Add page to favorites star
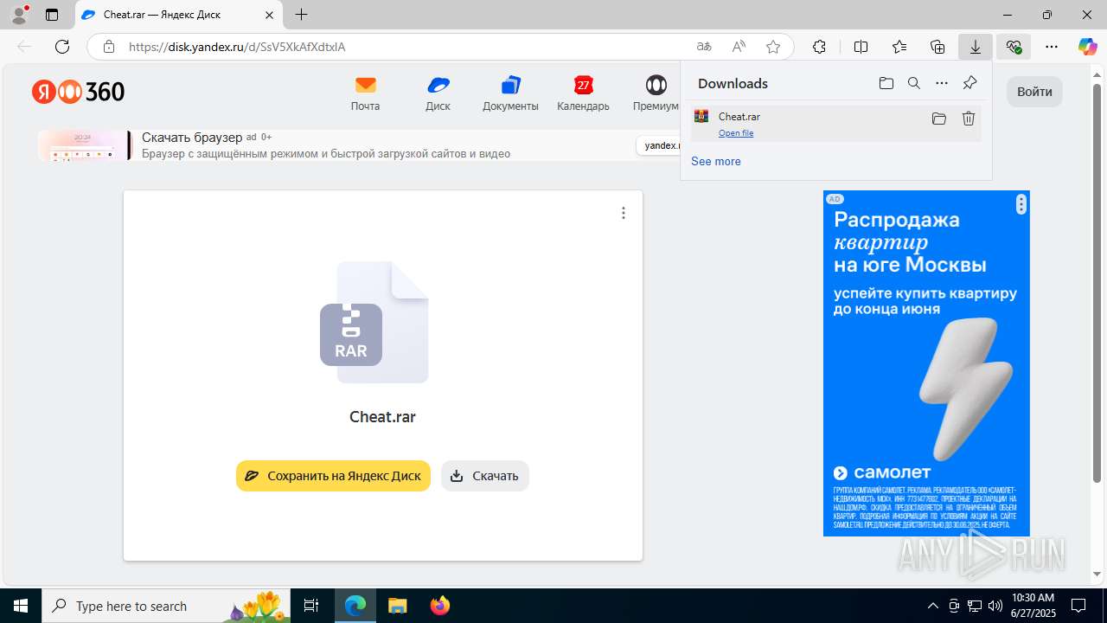 (773, 47)
